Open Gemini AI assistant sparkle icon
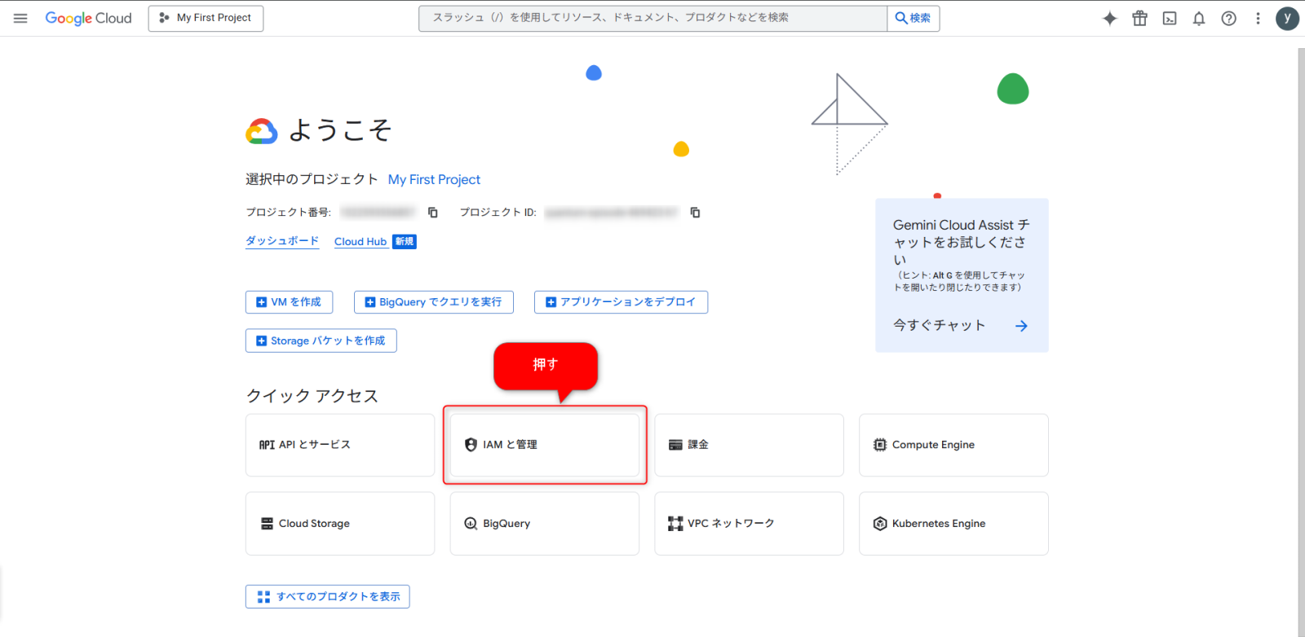This screenshot has height=637, width=1305. pos(1109,18)
